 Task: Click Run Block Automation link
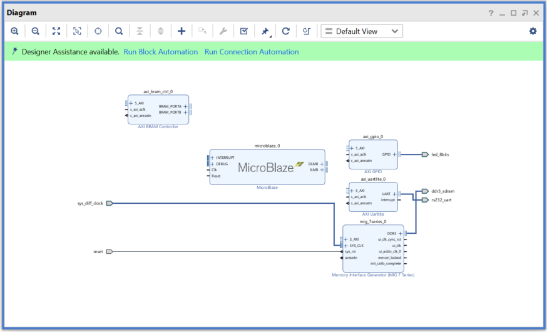point(160,51)
